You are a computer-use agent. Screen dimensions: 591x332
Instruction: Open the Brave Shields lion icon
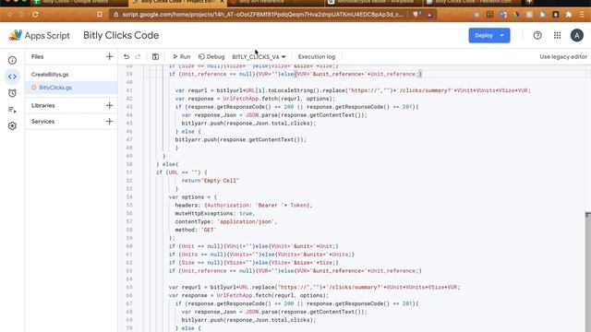[x=416, y=15]
